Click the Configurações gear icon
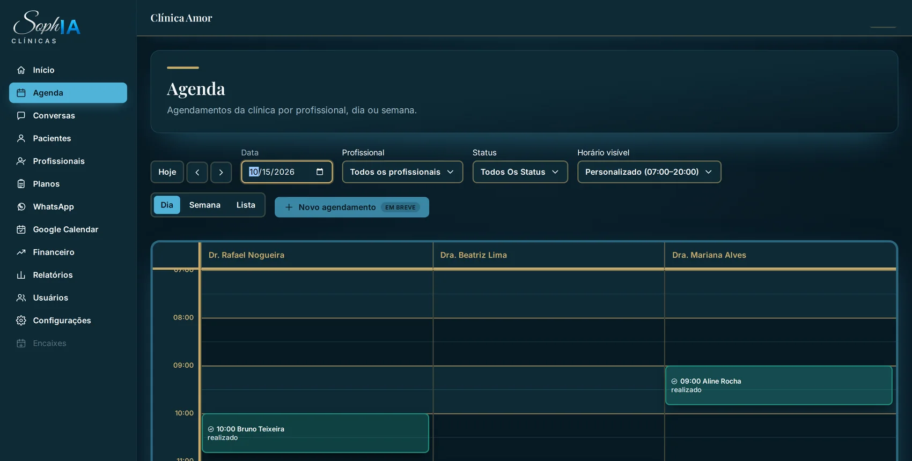The height and width of the screenshot is (461, 912). coord(21,321)
